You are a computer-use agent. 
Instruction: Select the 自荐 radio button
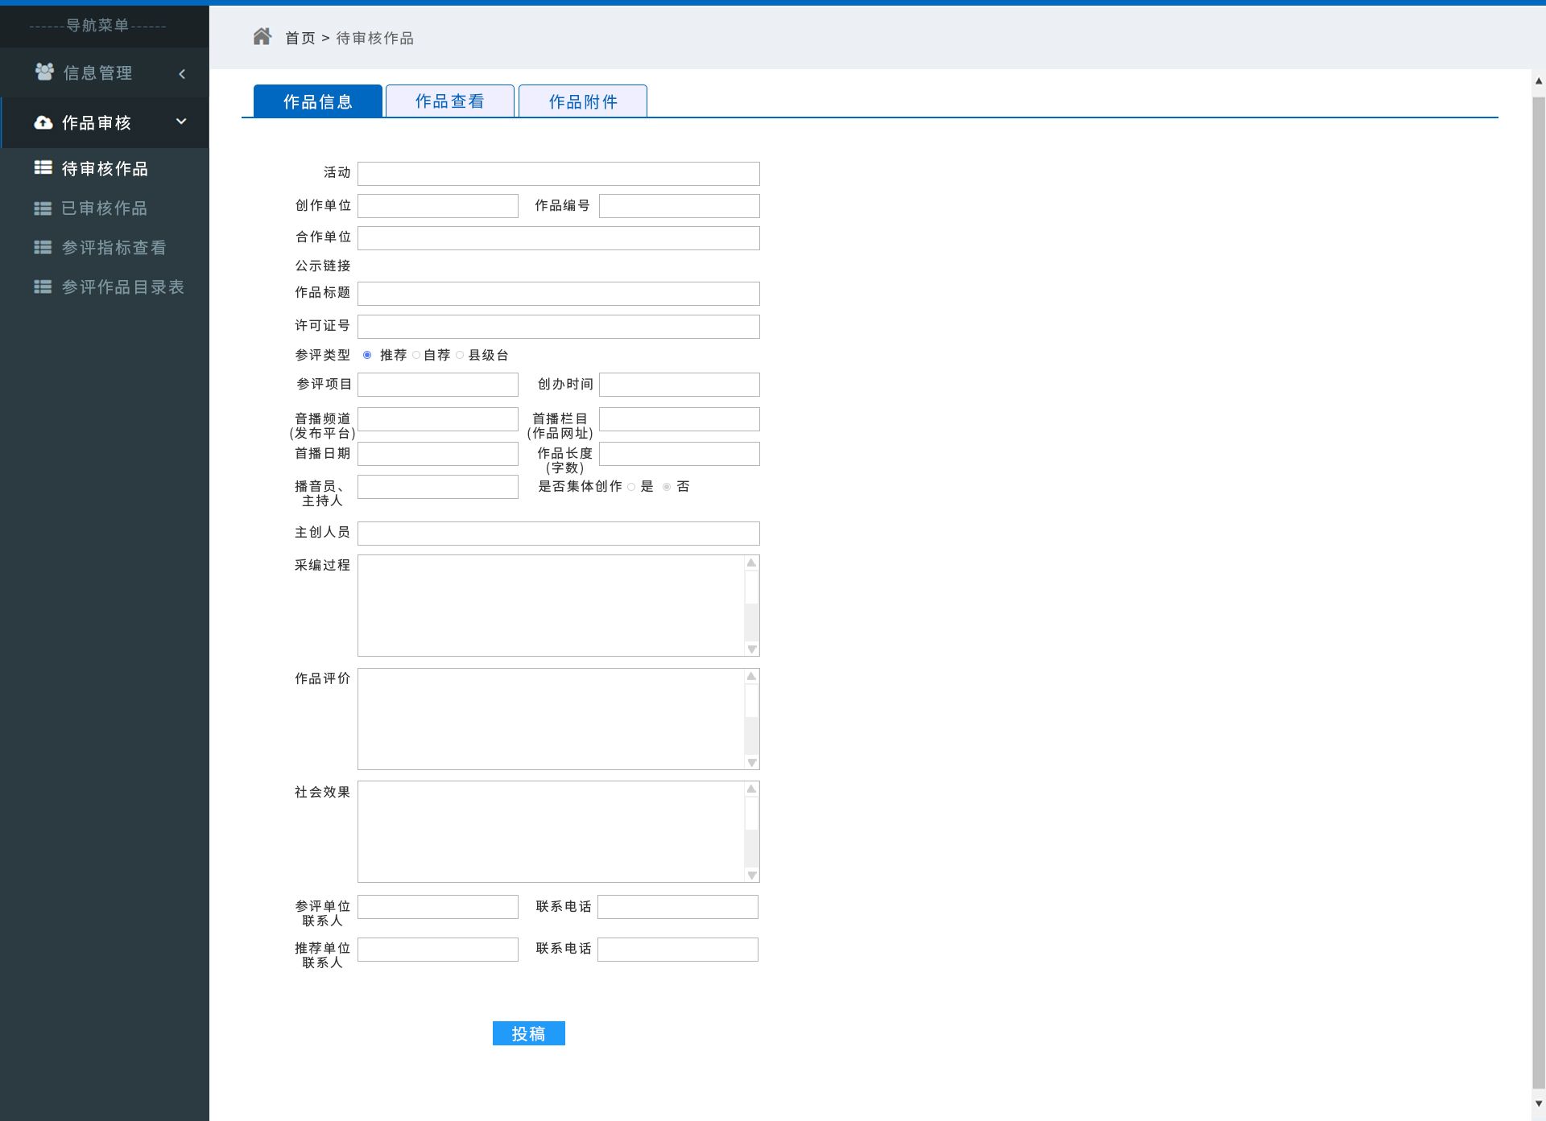(x=416, y=355)
